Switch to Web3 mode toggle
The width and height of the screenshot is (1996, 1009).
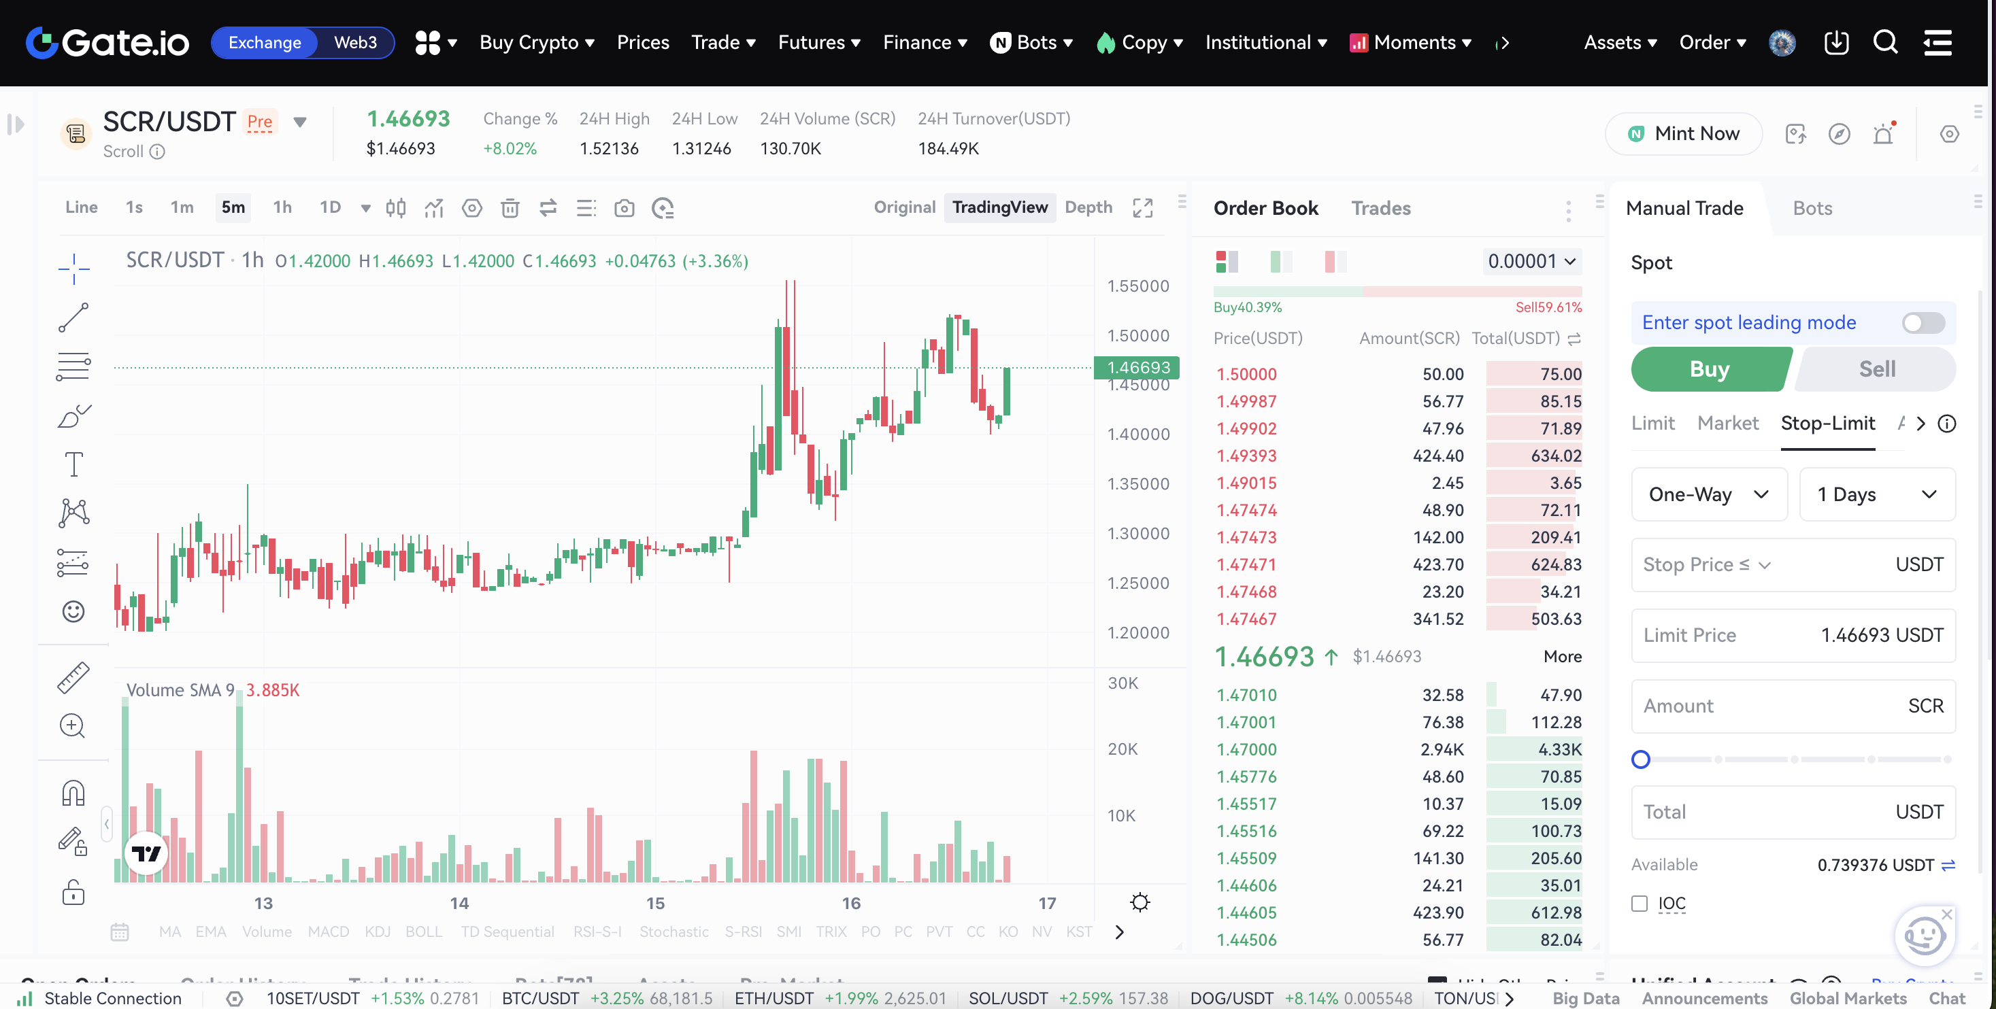[355, 42]
